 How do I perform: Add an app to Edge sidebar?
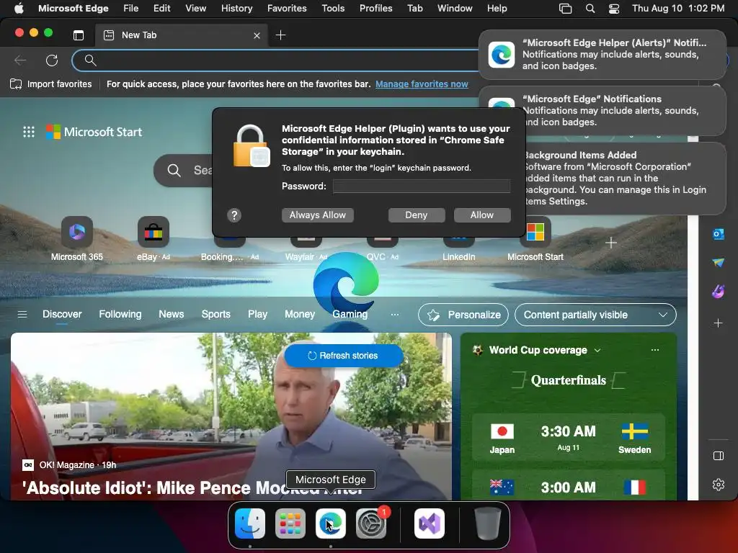[x=719, y=323]
